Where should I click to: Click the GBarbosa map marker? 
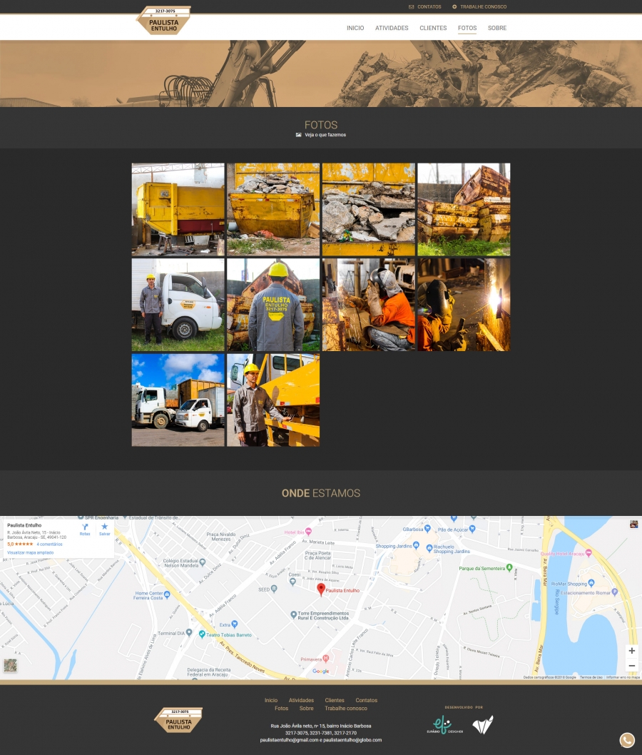(427, 529)
